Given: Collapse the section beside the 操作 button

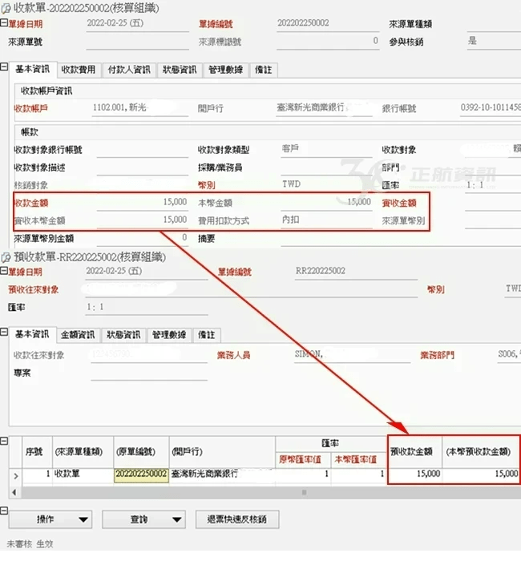Looking at the screenshot, I should tap(4, 511).
